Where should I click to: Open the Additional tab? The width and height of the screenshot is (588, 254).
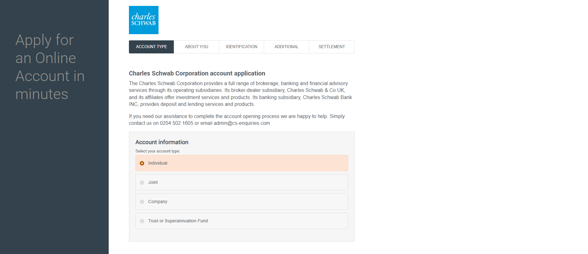pyautogui.click(x=287, y=47)
